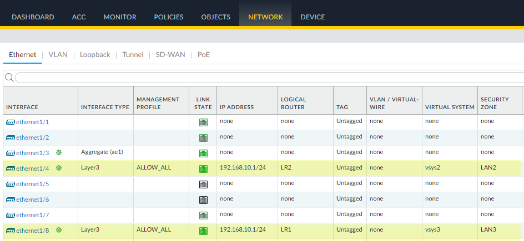Click inside the interface search field
The height and width of the screenshot is (241, 524).
(x=266, y=78)
